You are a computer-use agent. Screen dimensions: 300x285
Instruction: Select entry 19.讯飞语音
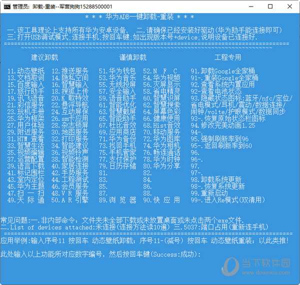26,98
